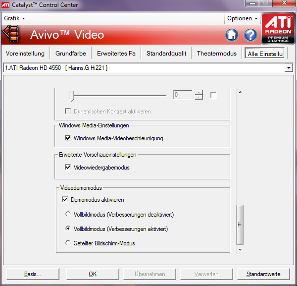Decrease value with spinner down arrow

tap(198, 97)
